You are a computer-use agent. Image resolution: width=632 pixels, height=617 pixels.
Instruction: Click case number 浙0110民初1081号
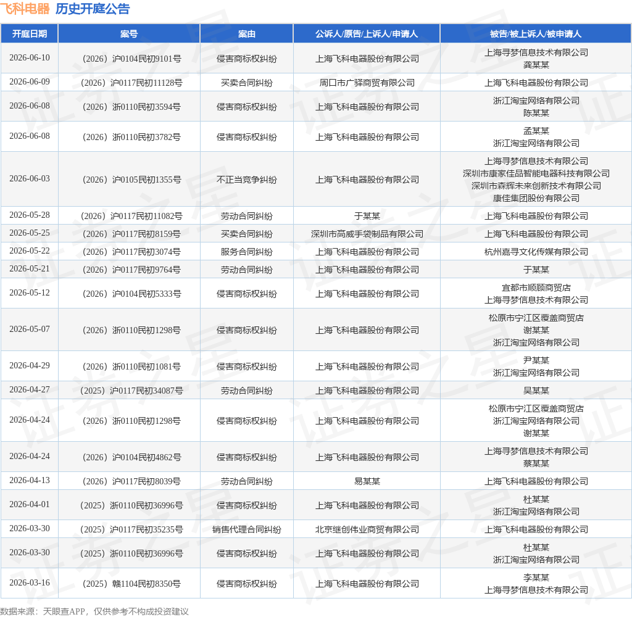point(132,366)
